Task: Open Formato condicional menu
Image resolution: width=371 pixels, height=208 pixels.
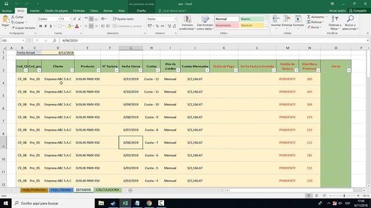Action: coord(187,23)
